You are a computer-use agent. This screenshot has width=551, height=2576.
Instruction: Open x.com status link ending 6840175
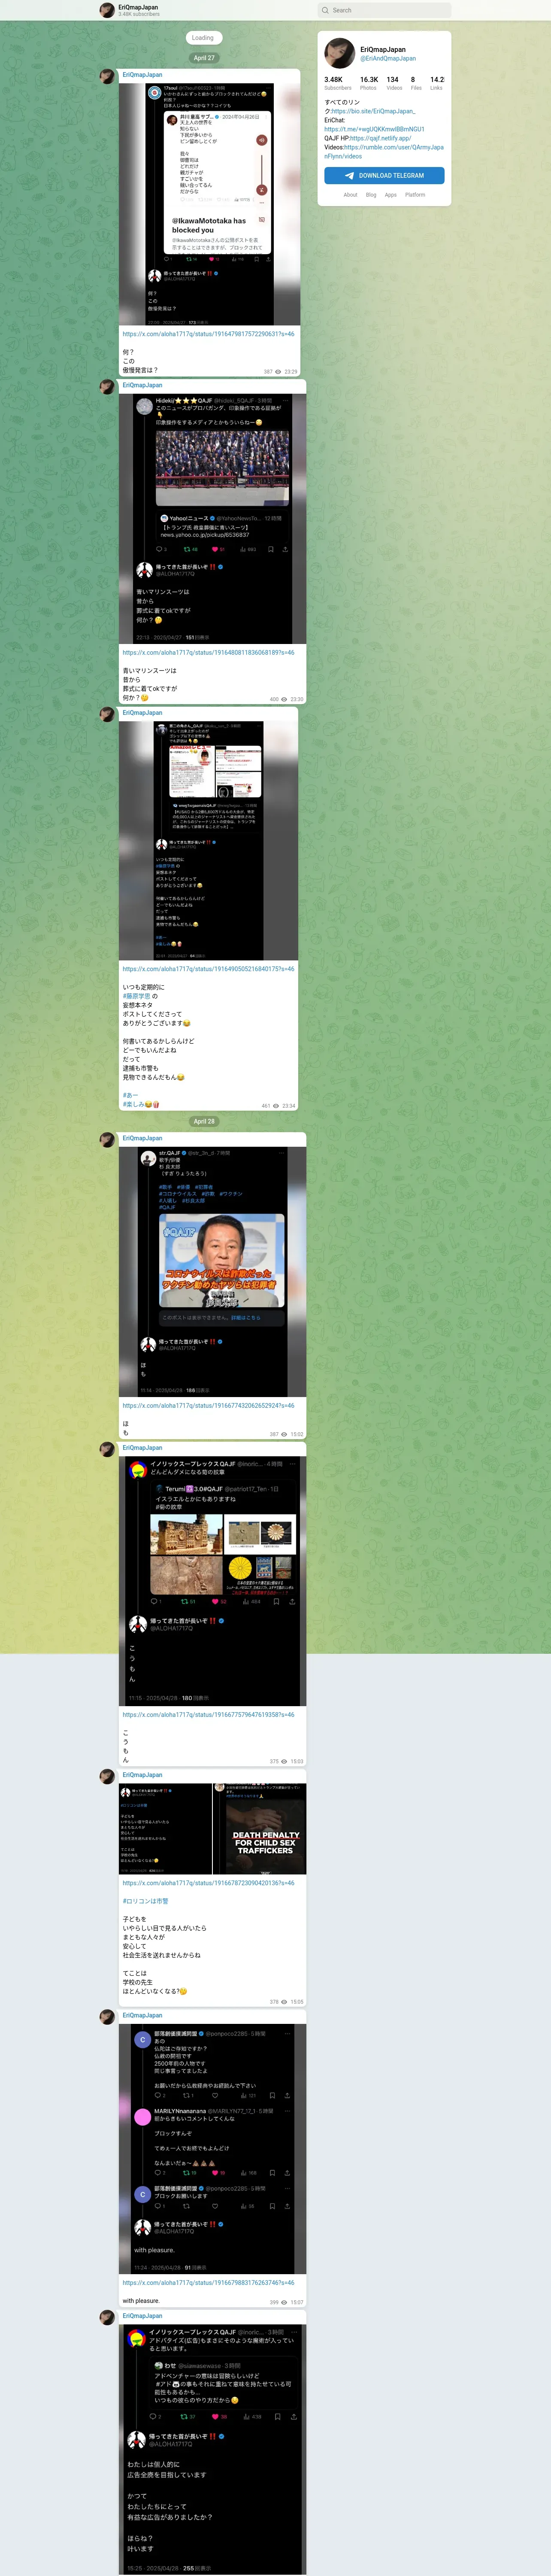tap(208, 969)
